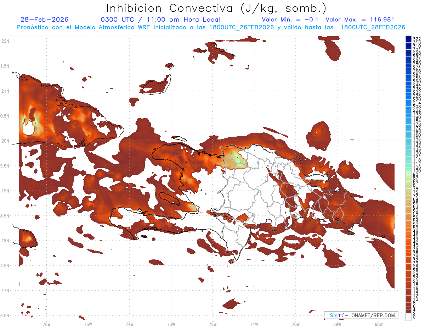Click the 20N latitude label
425x329 pixels.
coord(5,141)
